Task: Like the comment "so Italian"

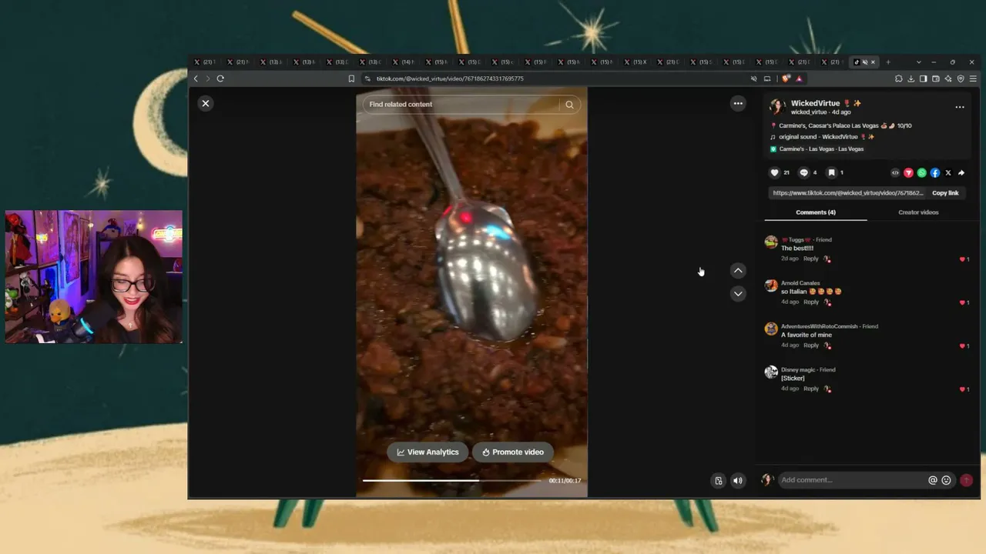Action: (x=962, y=302)
